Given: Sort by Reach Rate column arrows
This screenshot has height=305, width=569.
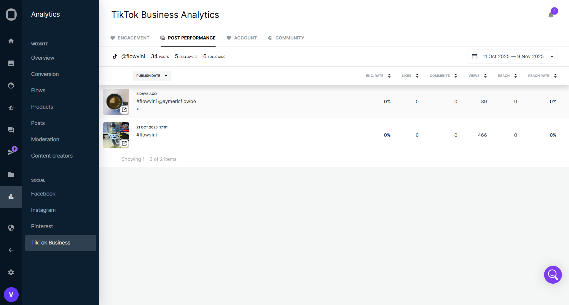Looking at the screenshot, I should (555, 76).
